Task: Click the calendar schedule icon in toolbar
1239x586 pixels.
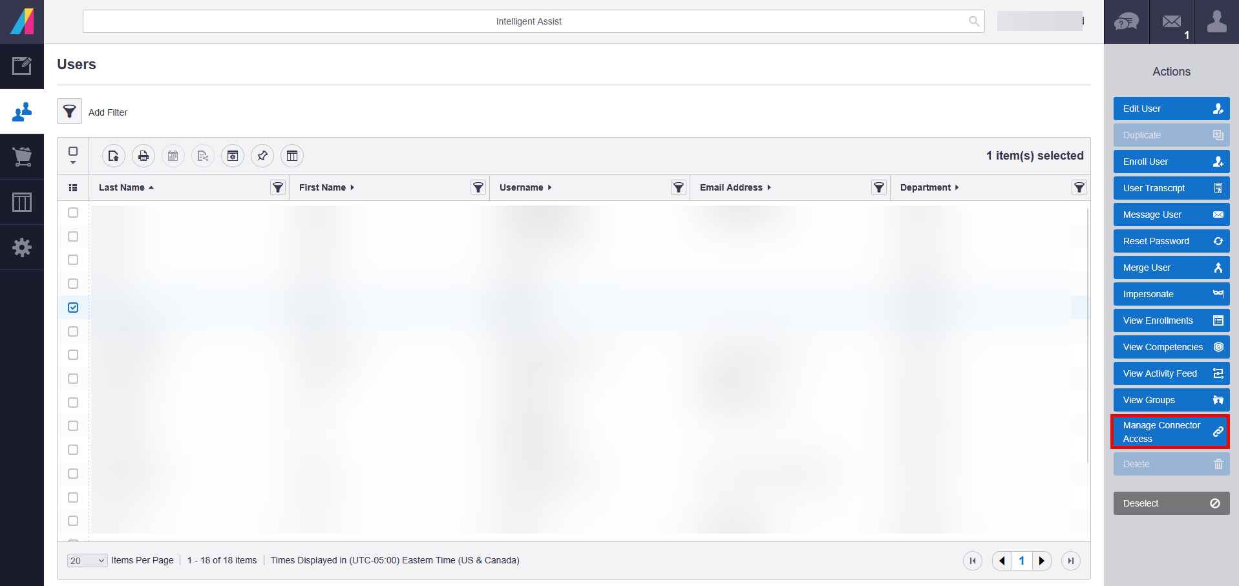Action: (x=173, y=156)
